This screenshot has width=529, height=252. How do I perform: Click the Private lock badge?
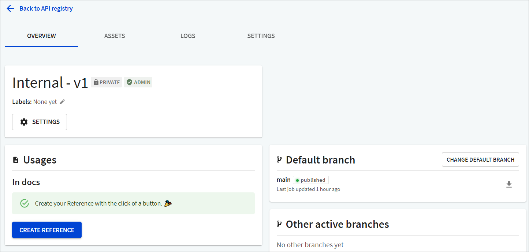[x=107, y=82]
